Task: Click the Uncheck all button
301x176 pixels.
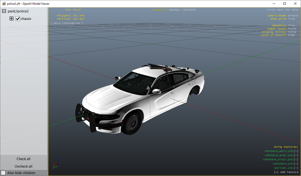Action: [x=23, y=166]
